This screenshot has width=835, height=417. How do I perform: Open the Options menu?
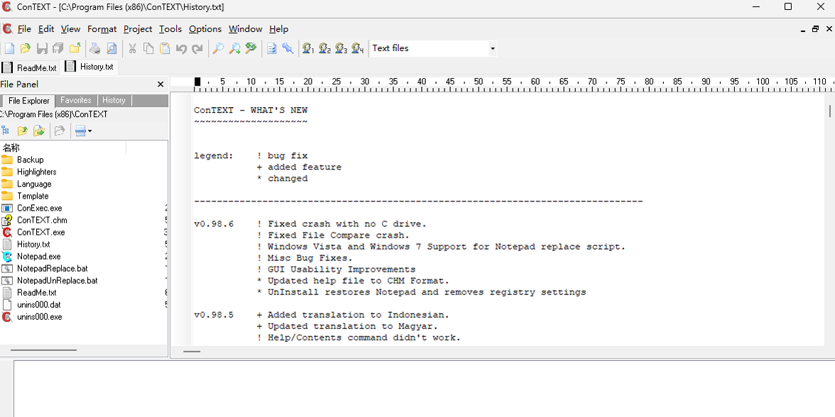tap(205, 29)
